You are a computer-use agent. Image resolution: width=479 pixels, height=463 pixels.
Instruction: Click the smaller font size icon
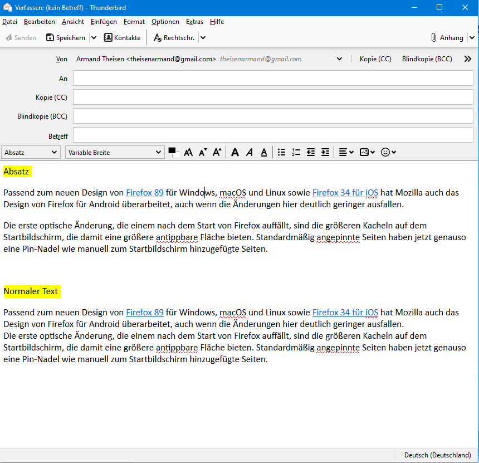point(203,152)
